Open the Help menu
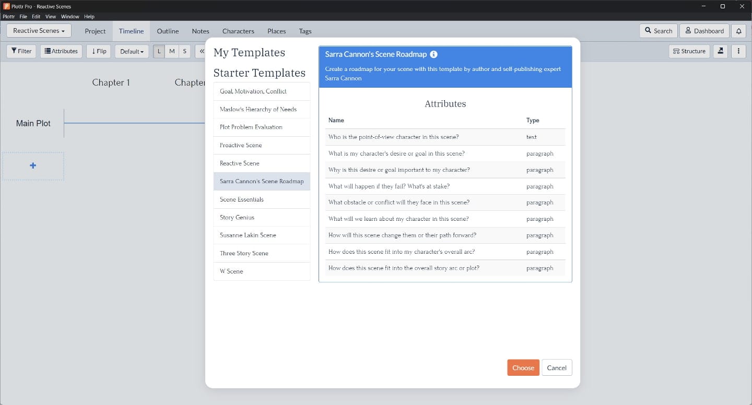This screenshot has height=405, width=752. (x=89, y=17)
